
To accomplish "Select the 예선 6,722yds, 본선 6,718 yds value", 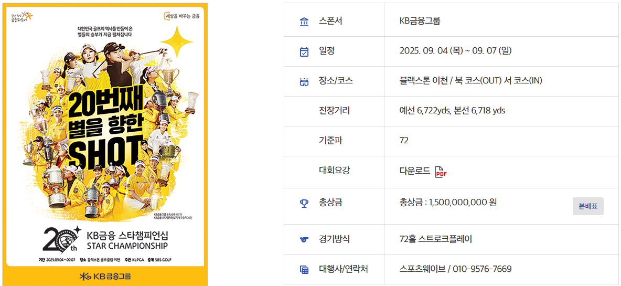I will (x=452, y=111).
